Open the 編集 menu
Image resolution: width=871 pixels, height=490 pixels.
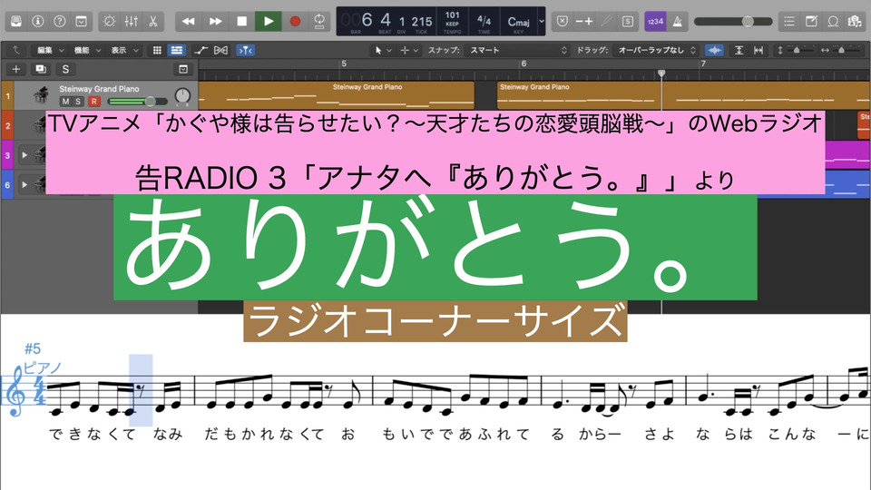point(50,50)
